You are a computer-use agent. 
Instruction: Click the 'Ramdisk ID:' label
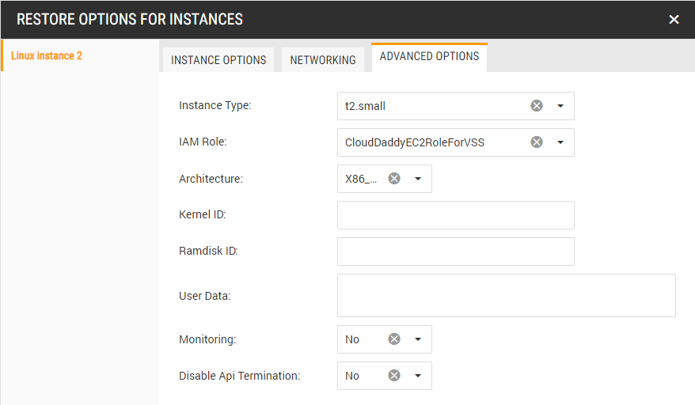click(x=208, y=251)
